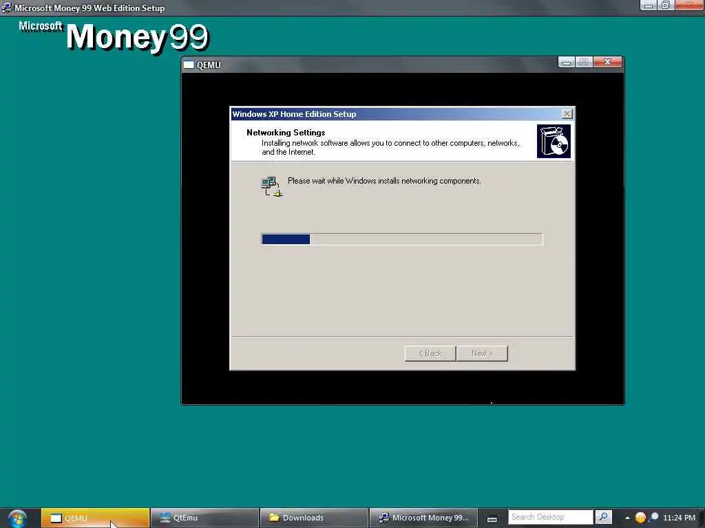Click the network computers icon in setup

pyautogui.click(x=271, y=186)
